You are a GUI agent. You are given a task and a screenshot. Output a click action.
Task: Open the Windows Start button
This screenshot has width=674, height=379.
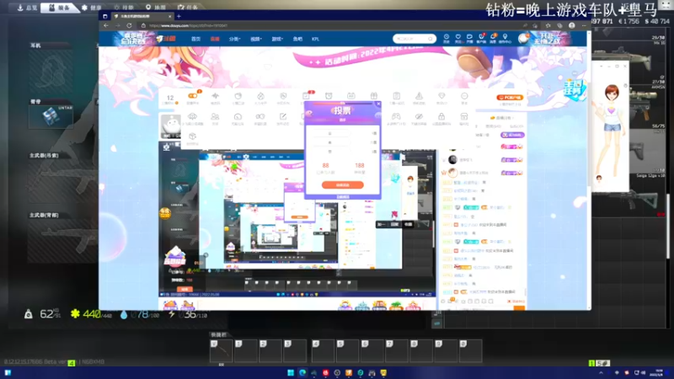pos(290,372)
